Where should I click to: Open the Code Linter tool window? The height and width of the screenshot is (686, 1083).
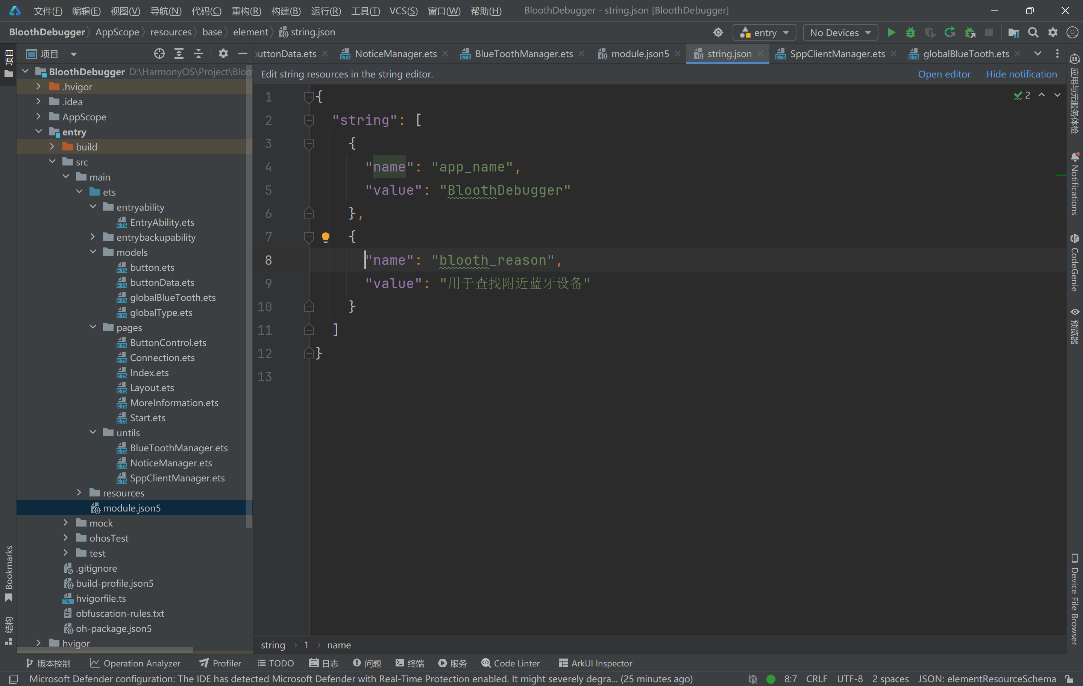(510, 663)
